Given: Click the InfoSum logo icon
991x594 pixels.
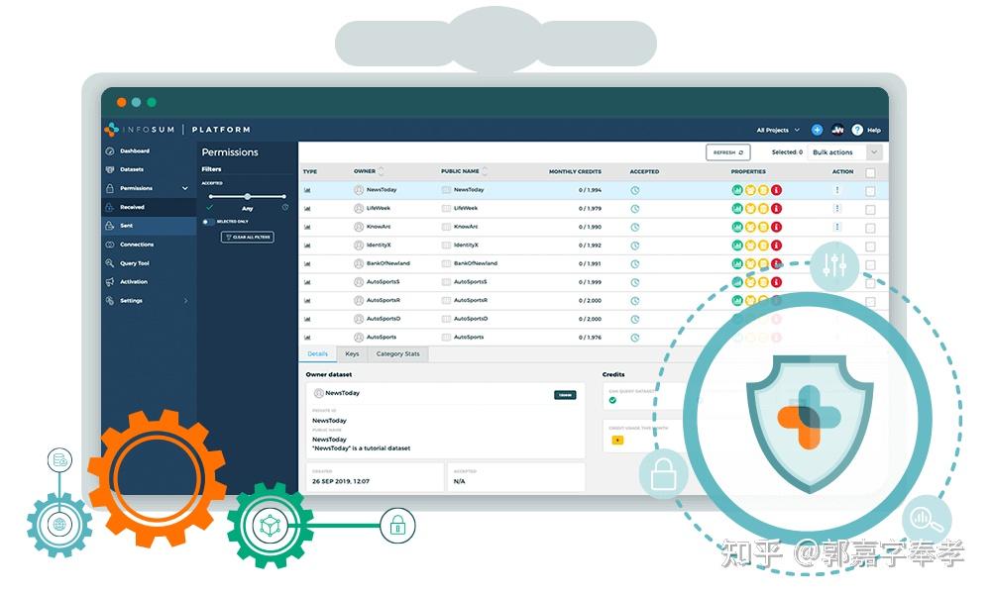Looking at the screenshot, I should coord(111,130).
